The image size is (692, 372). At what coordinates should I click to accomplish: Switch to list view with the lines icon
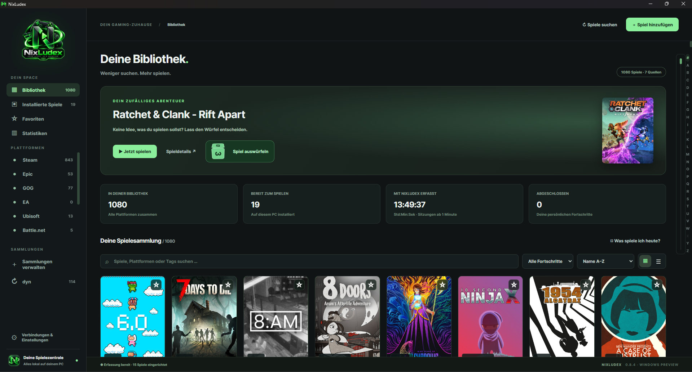point(658,261)
